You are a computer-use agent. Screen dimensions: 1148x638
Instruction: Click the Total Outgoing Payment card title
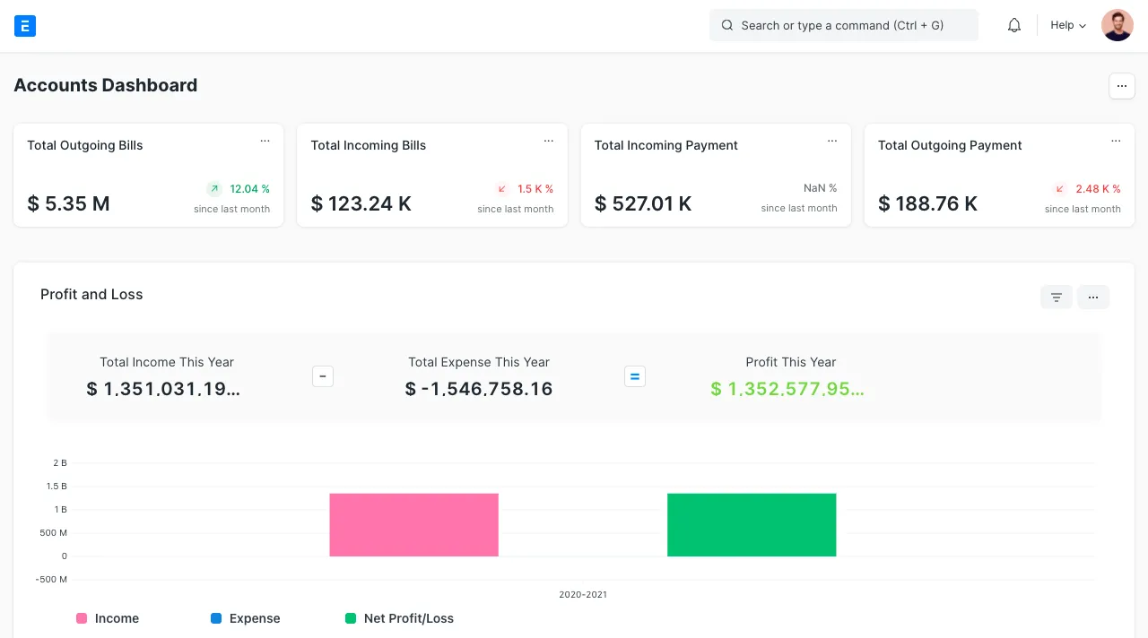949,145
